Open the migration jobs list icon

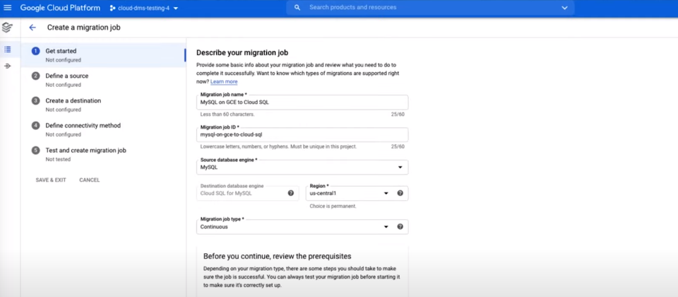[x=7, y=49]
